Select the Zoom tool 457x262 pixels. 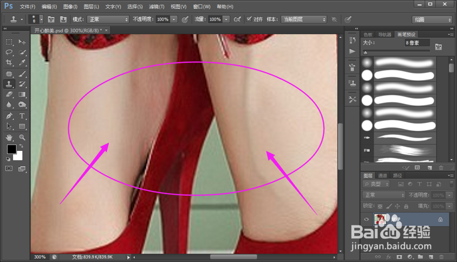click(x=22, y=138)
